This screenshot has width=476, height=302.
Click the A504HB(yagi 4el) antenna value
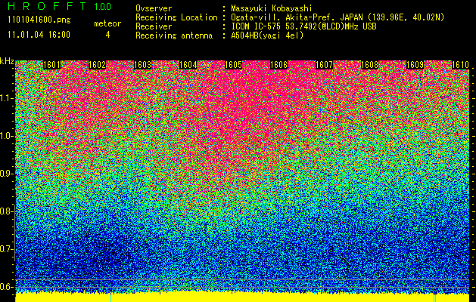click(267, 35)
